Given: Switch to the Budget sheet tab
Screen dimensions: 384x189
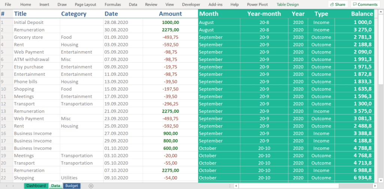Looking at the screenshot, I should tap(72, 186).
